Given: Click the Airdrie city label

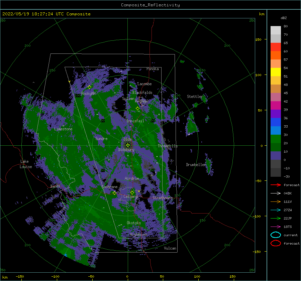Looking at the screenshot, I should 132,178.
